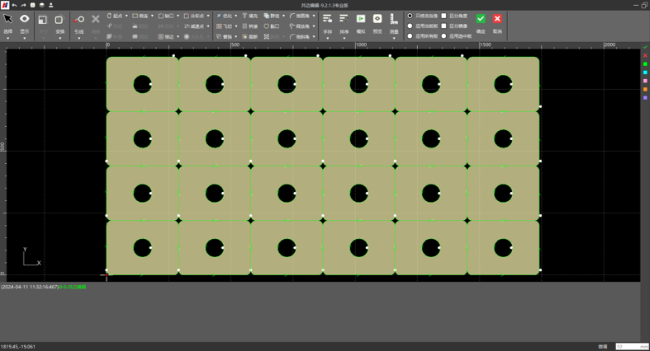Viewport: 650px width, 351px height.
Task: Click the 测量 measure ruler icon
Action: (394, 19)
